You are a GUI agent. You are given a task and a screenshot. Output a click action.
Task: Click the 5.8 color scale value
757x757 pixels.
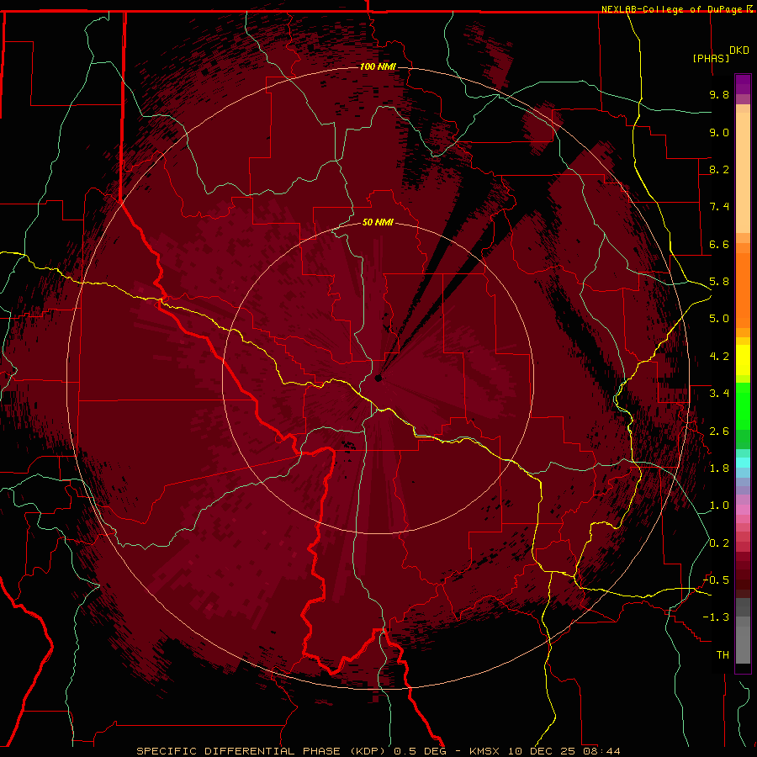(x=719, y=282)
